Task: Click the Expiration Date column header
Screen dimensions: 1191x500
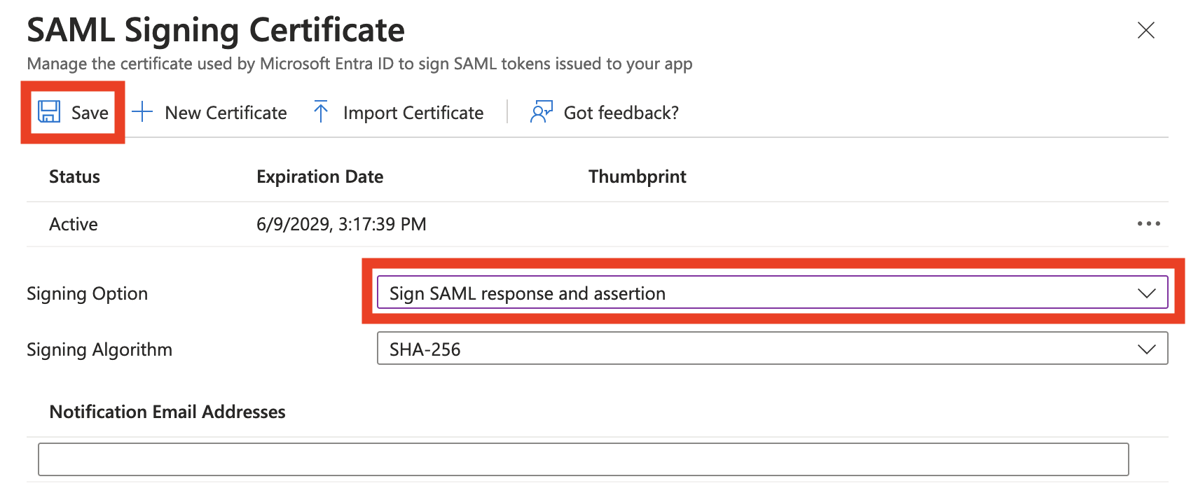Action: [x=319, y=176]
